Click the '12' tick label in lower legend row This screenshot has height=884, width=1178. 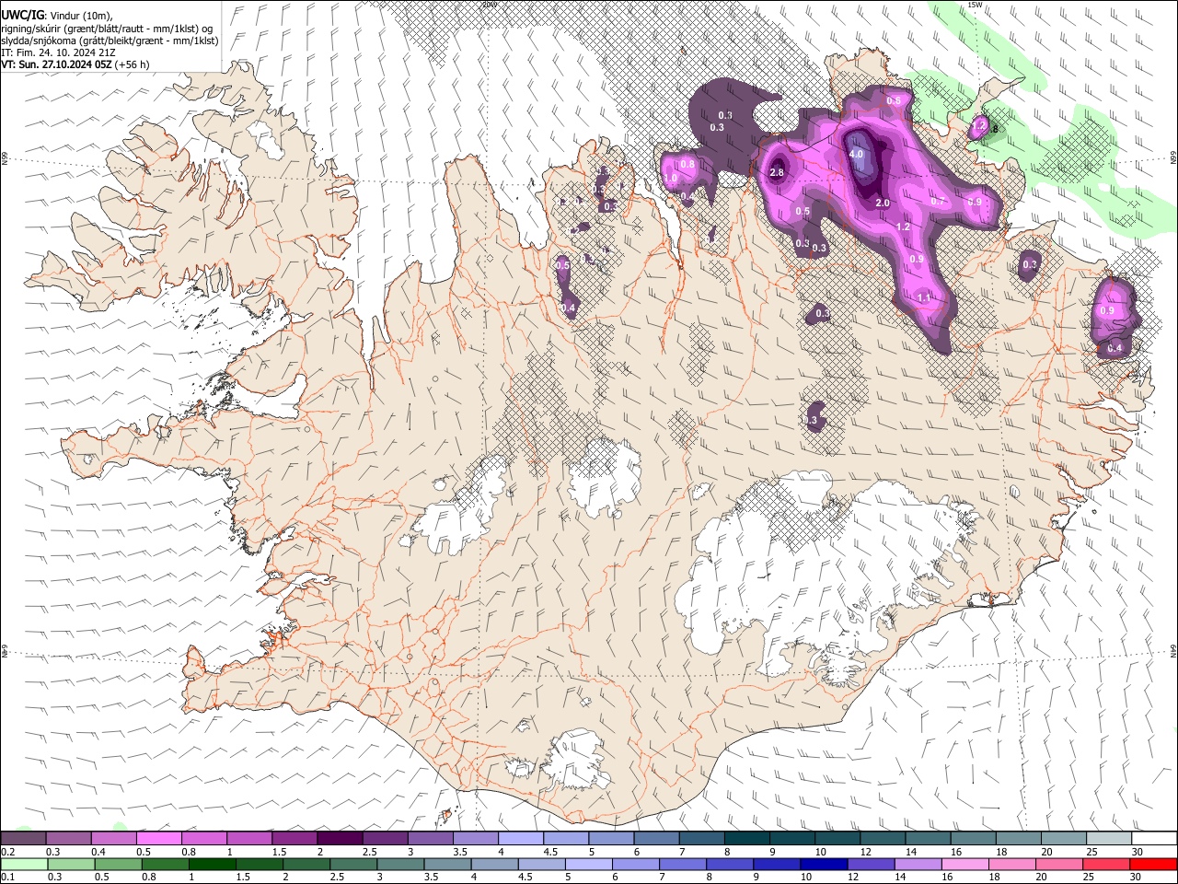[x=853, y=878]
